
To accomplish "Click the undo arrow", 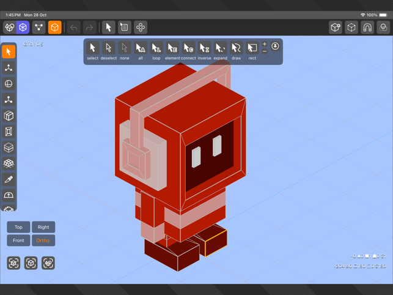I will click(74, 27).
